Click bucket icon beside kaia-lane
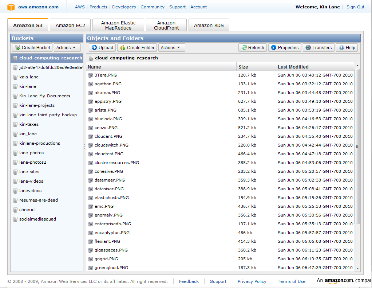Screen dimensions: 372x288 tap(15, 77)
